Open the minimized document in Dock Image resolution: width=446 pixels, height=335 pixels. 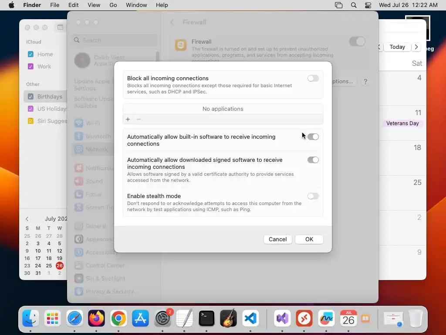pos(393,319)
